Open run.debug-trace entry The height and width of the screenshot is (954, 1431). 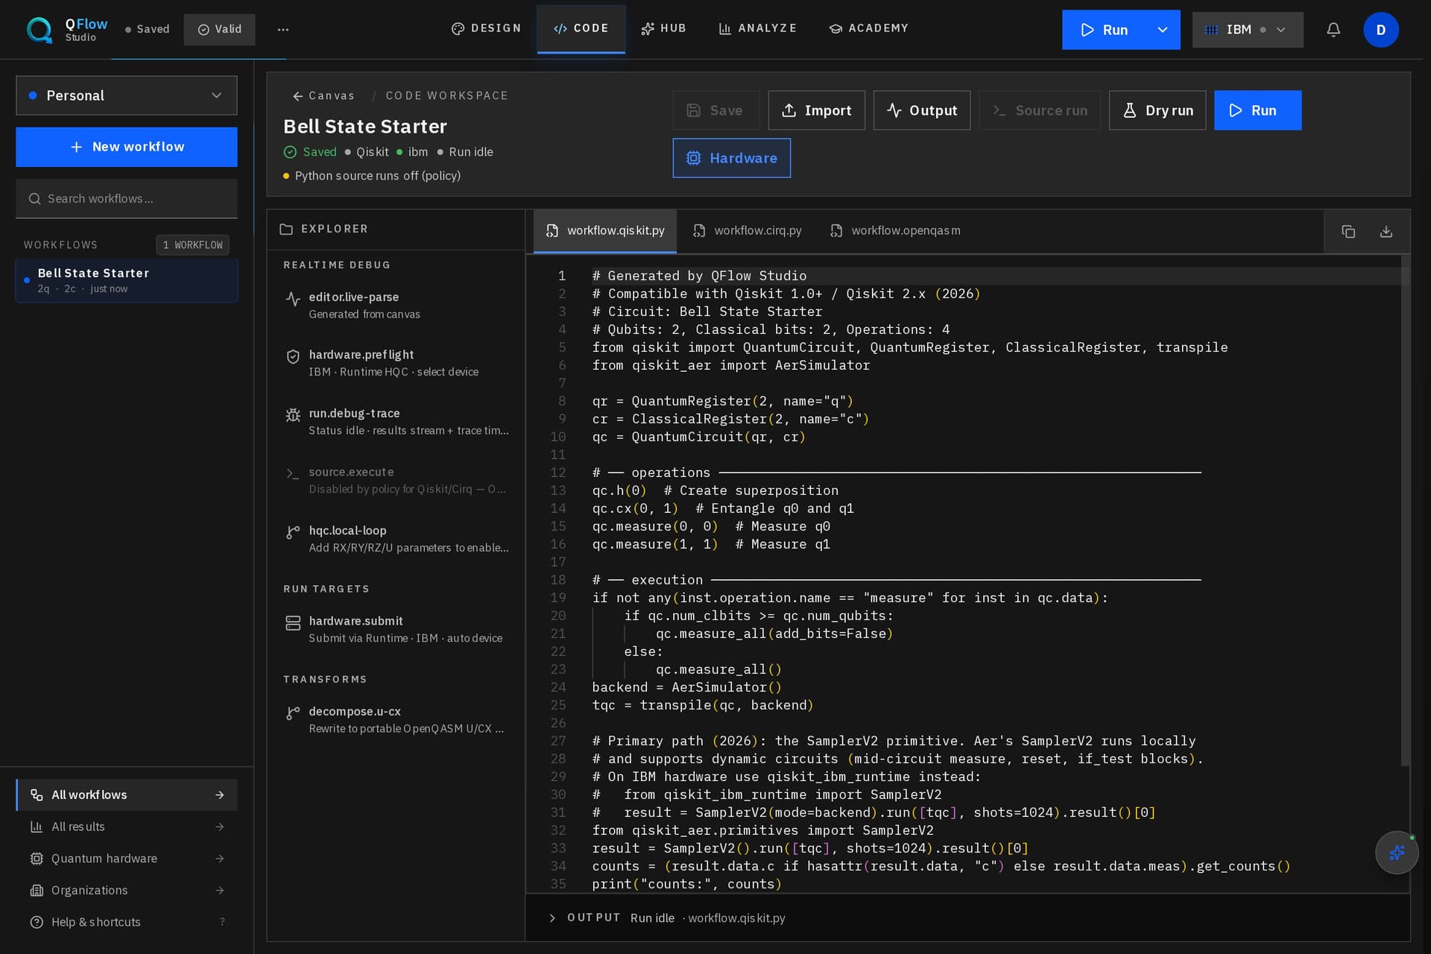(396, 422)
